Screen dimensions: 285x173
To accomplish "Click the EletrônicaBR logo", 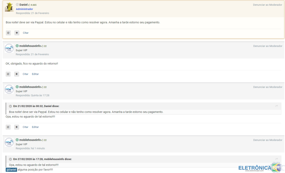I will click(x=259, y=168).
